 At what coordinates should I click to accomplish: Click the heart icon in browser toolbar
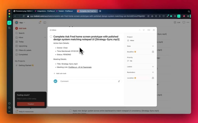coord(164,16)
